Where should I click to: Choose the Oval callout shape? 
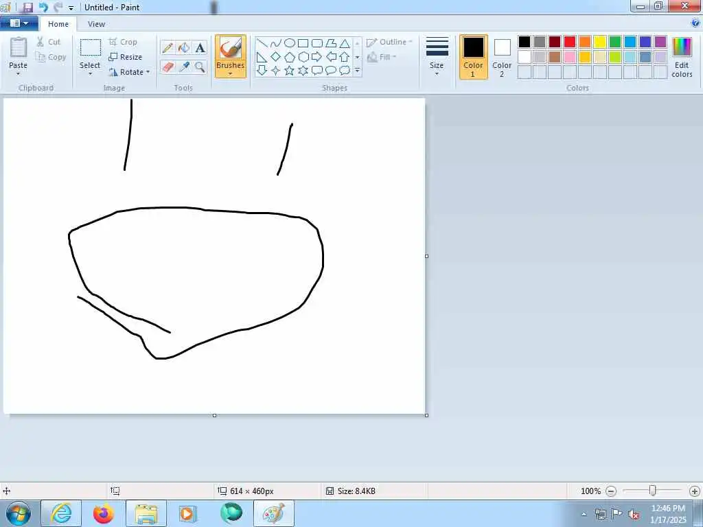331,71
